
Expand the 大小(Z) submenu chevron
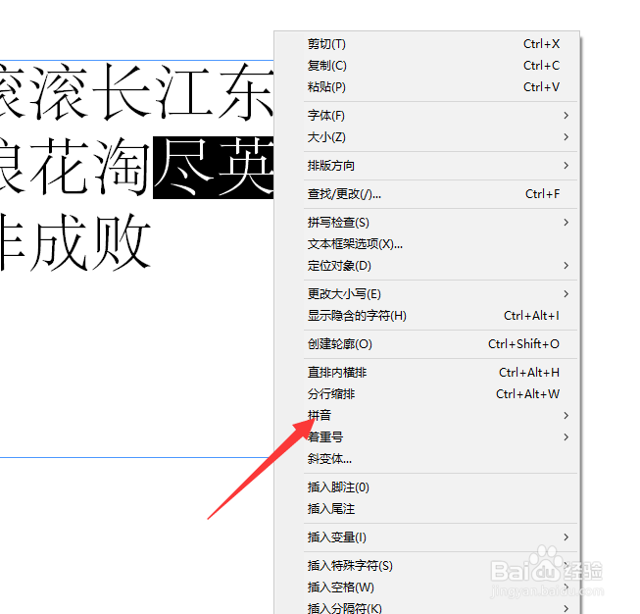[566, 137]
